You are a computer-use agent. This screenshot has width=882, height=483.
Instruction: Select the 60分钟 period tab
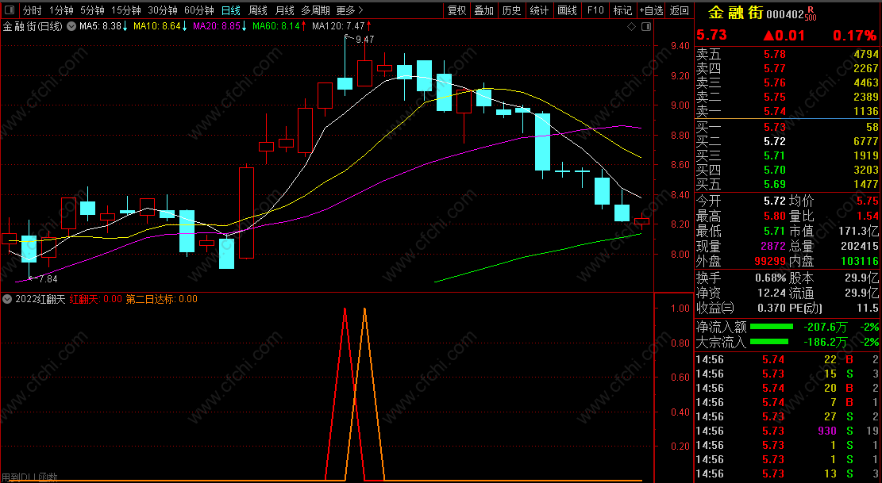coord(199,10)
